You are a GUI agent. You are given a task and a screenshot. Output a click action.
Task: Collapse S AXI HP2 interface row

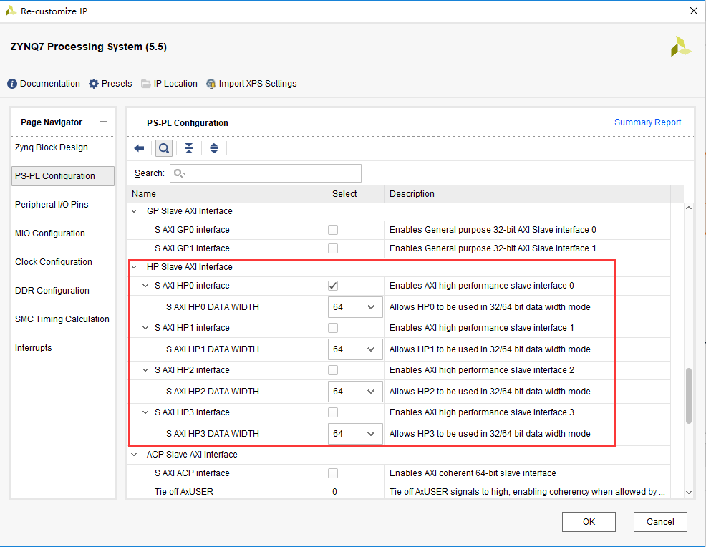click(145, 371)
